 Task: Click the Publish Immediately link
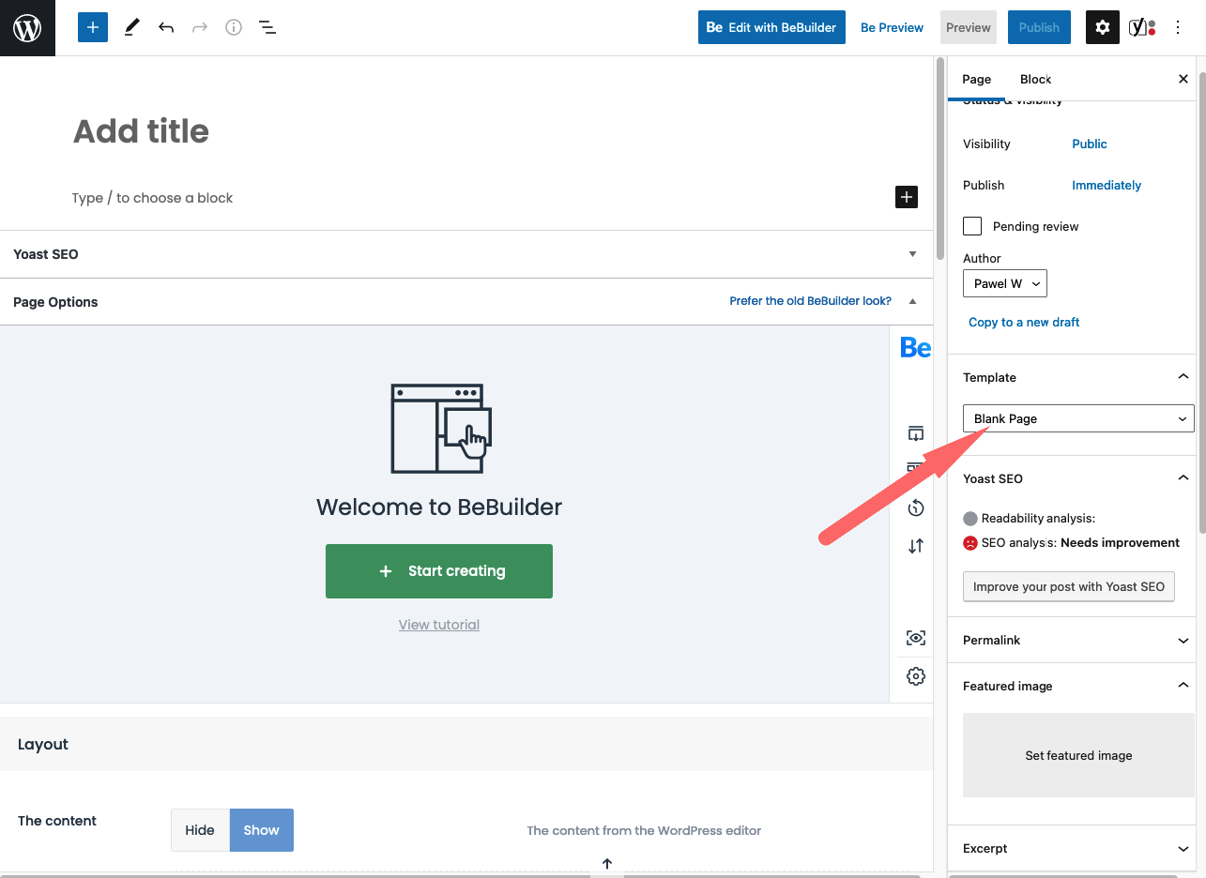(x=1107, y=185)
